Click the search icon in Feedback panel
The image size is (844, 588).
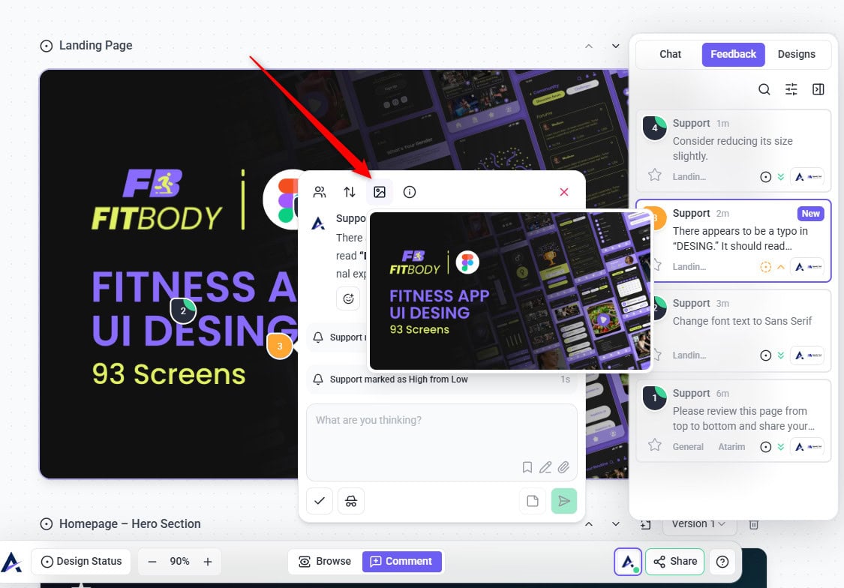click(764, 89)
